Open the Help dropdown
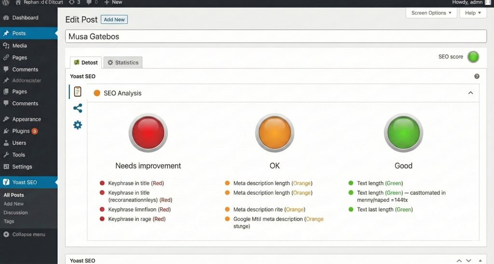This screenshot has width=494, height=264. tap(473, 13)
